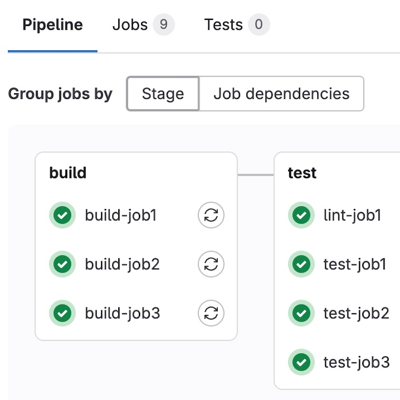Open build-job1 job details link
The height and width of the screenshot is (400, 400).
[x=121, y=215]
